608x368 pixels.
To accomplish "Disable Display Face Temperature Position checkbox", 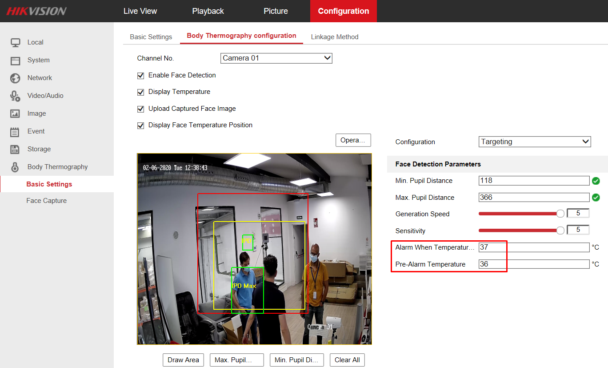I will pos(141,125).
